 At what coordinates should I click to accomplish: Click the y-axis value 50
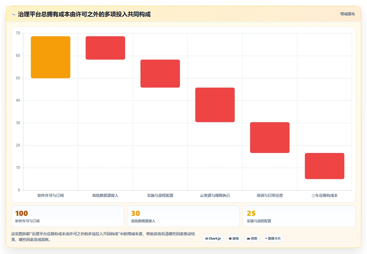coord(18,78)
